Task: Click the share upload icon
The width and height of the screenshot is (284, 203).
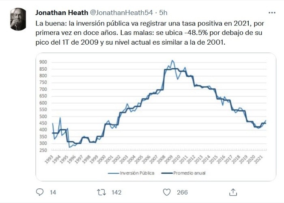Action: coord(233,192)
